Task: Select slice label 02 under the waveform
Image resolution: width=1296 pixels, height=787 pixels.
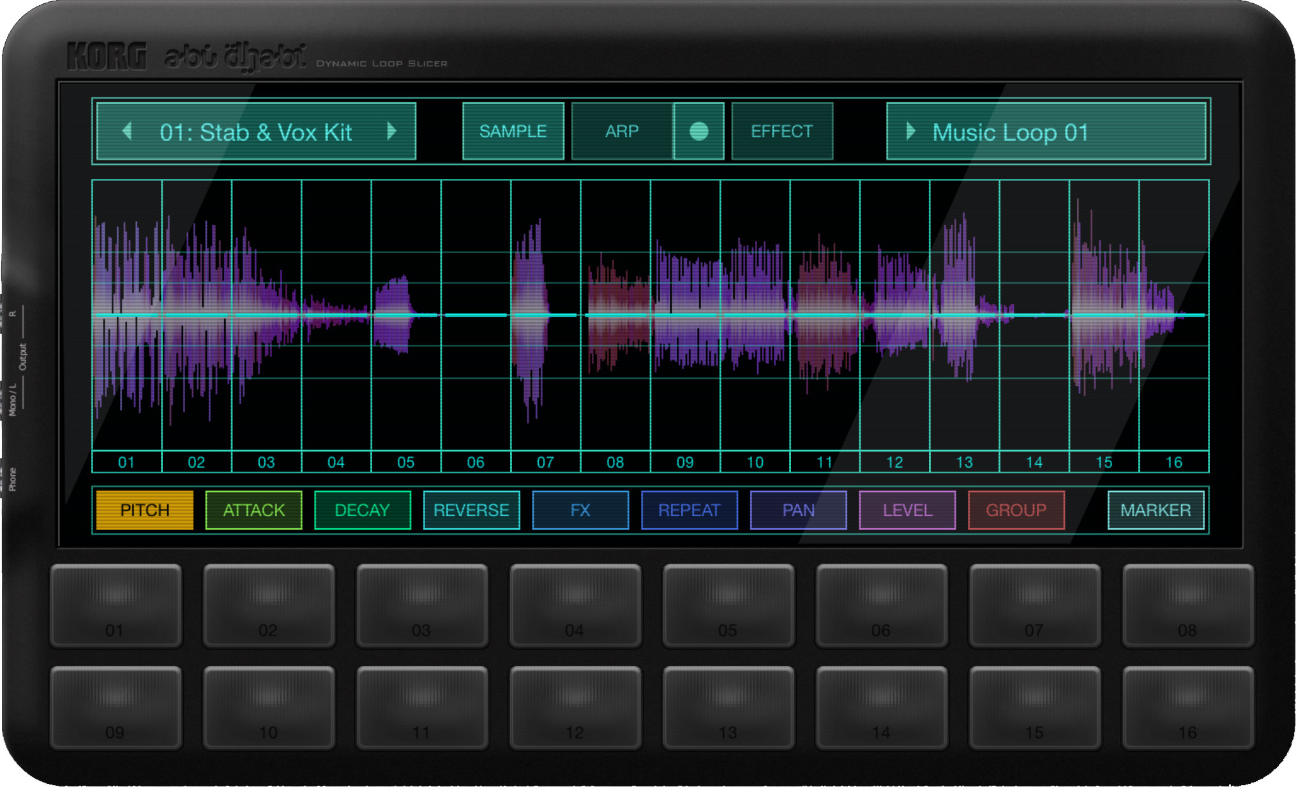Action: [x=197, y=462]
